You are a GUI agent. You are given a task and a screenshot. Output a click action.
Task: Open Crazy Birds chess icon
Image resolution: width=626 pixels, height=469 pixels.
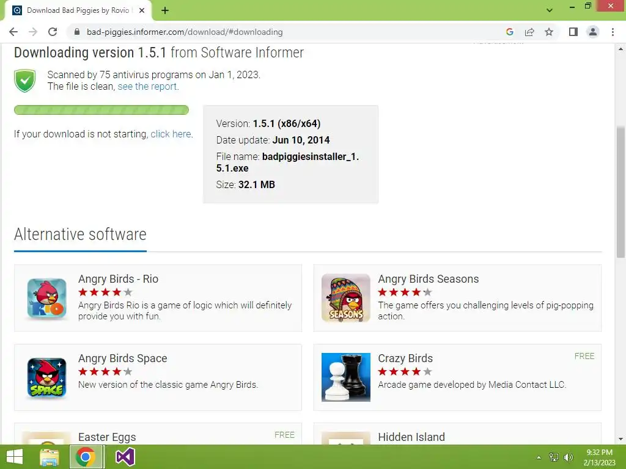click(346, 377)
